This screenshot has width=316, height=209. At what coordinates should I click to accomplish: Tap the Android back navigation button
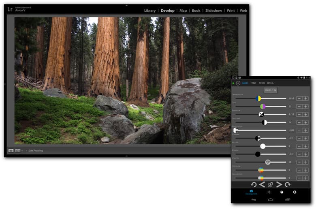[254, 200]
